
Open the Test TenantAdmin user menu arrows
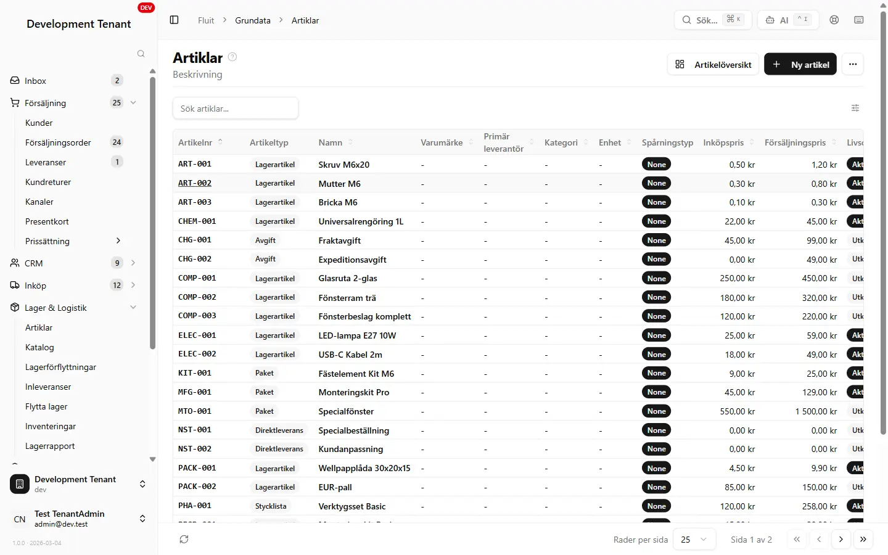142,519
